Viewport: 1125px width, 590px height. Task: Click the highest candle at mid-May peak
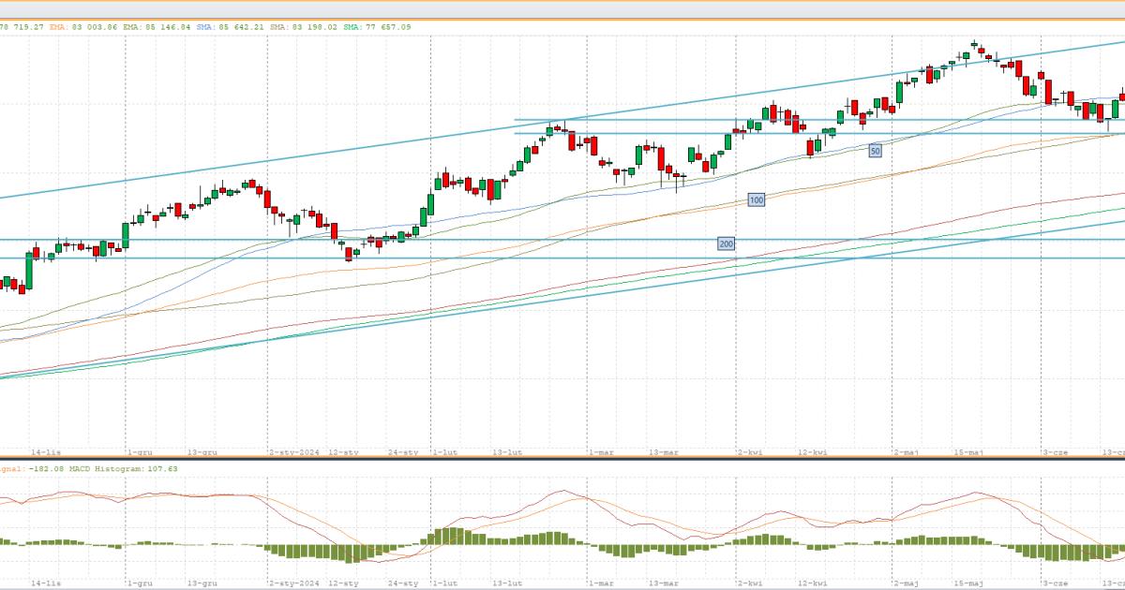point(974,44)
